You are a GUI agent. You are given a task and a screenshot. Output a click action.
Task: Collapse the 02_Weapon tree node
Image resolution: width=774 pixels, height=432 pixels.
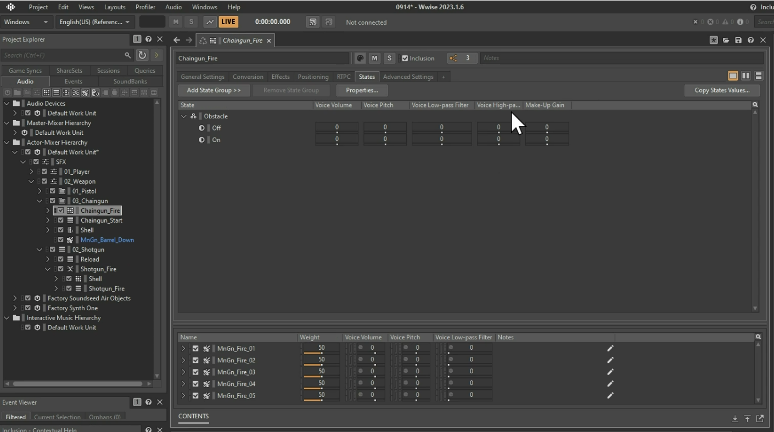point(31,181)
